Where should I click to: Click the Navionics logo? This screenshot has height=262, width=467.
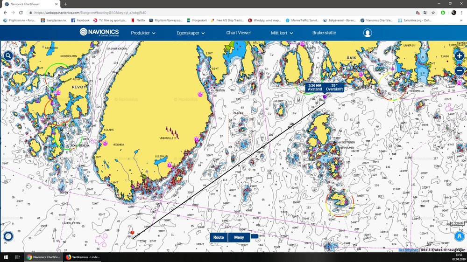coord(99,33)
